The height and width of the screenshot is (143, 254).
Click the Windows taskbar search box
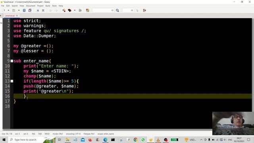(32, 139)
